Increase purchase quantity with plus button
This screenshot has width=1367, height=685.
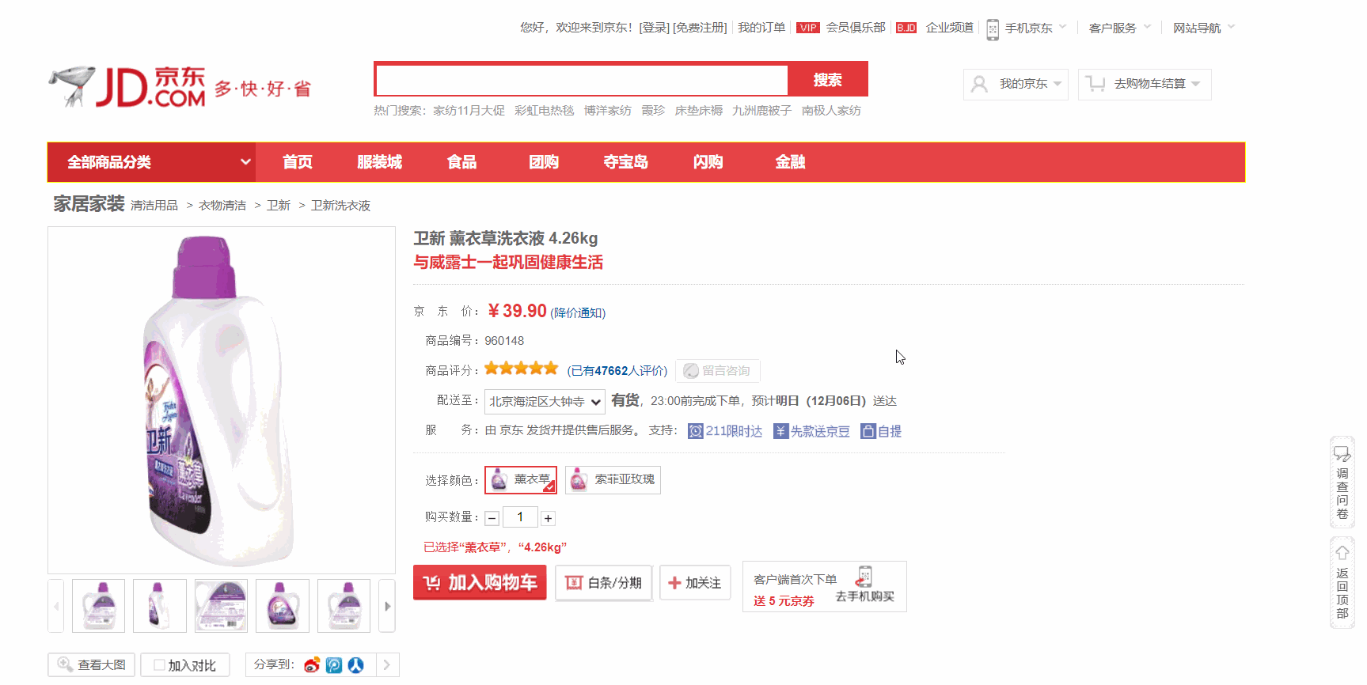pos(548,519)
